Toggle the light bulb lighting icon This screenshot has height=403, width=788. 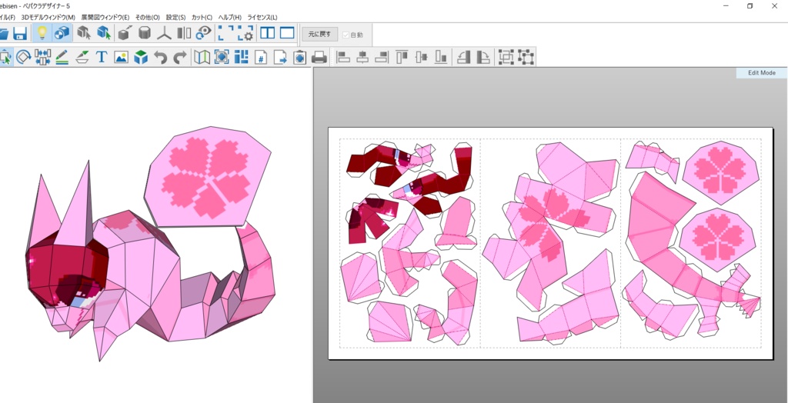42,34
